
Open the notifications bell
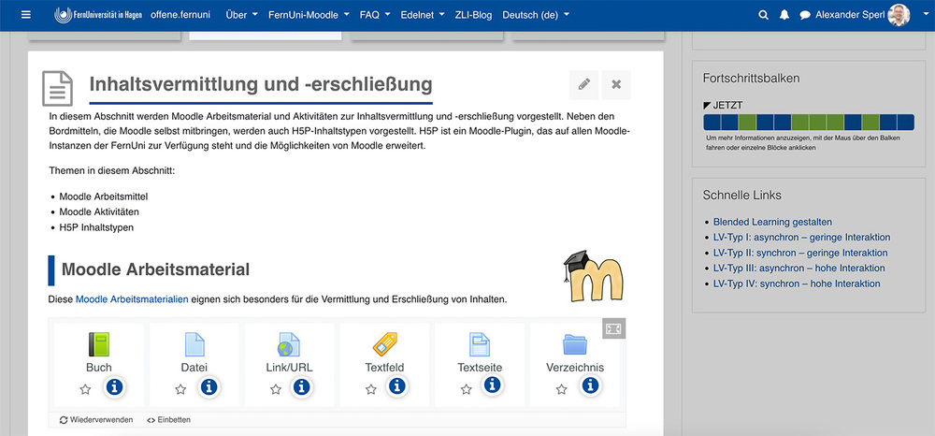click(784, 16)
